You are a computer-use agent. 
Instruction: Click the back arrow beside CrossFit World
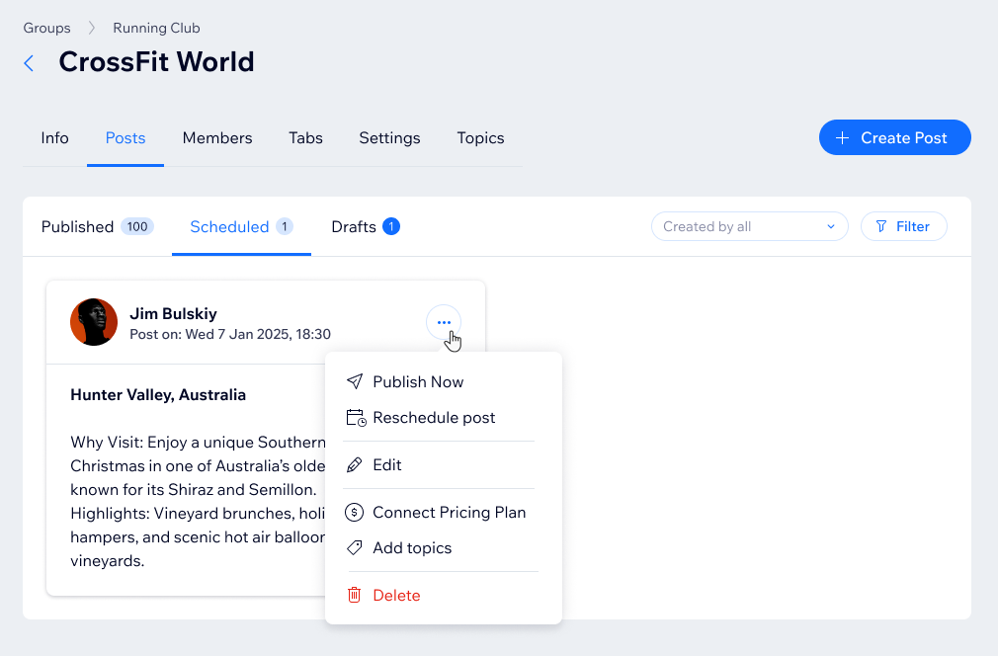point(29,63)
